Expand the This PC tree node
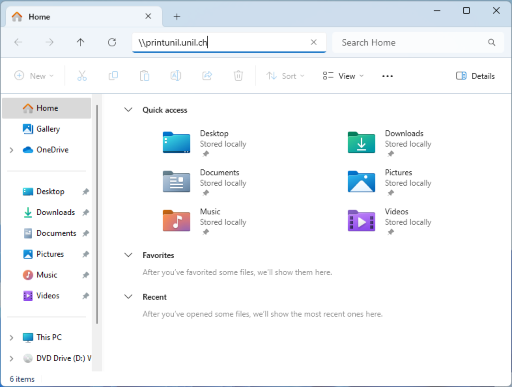The image size is (512, 387). tap(11, 337)
